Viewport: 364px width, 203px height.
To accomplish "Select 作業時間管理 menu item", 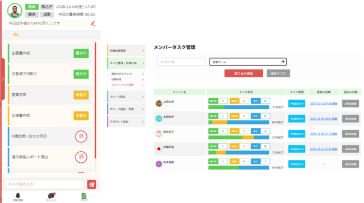I will pyautogui.click(x=127, y=51).
